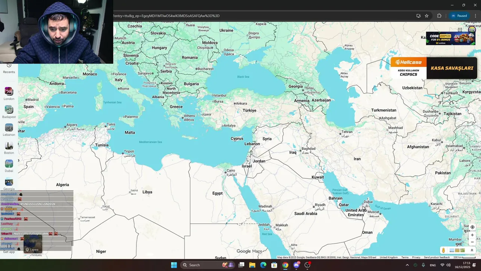
Task: Open the Wi-Fi network tray icon
Action: pyautogui.click(x=442, y=265)
